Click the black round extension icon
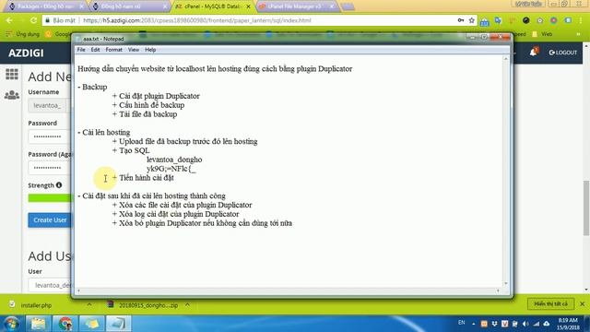 coord(525,20)
